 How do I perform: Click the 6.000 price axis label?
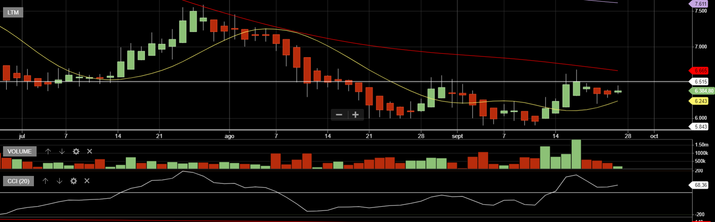(701, 118)
